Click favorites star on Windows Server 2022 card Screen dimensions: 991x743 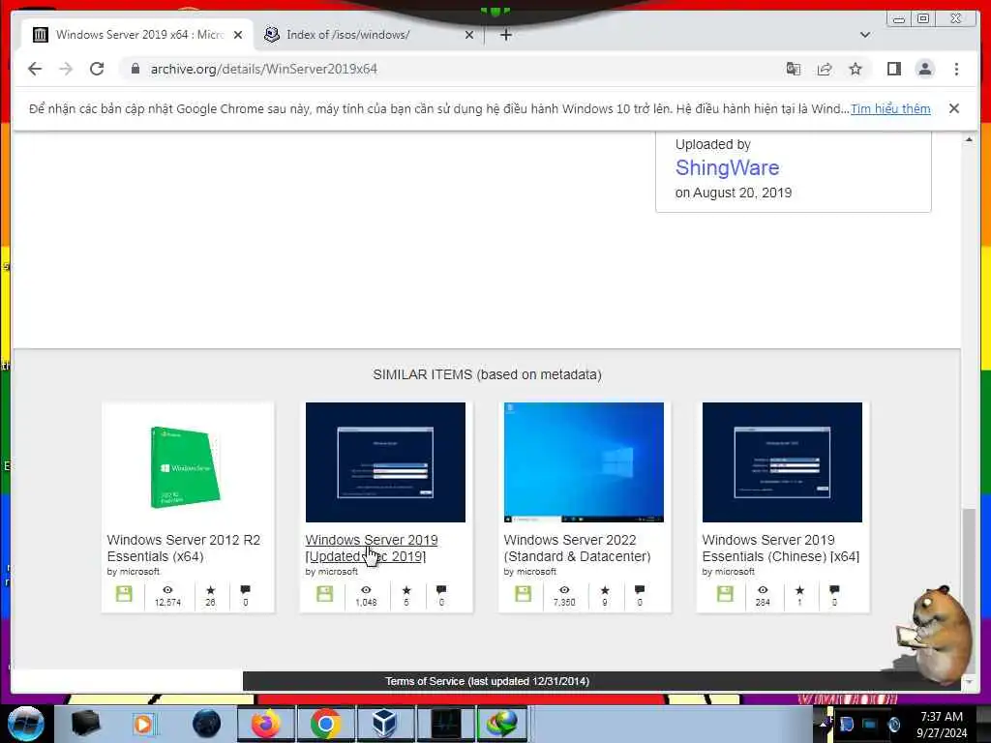coord(605,590)
